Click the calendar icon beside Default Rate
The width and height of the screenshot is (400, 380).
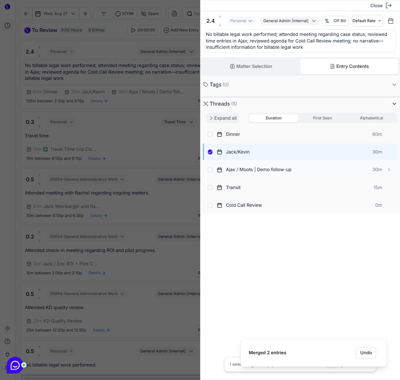(x=391, y=21)
